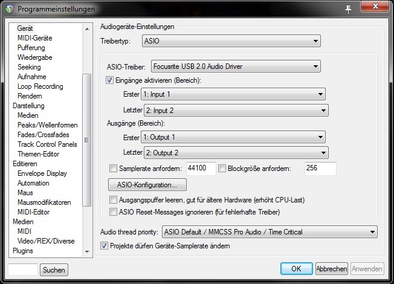Select Pufferung settings page
The height and width of the screenshot is (284, 394).
(31, 48)
